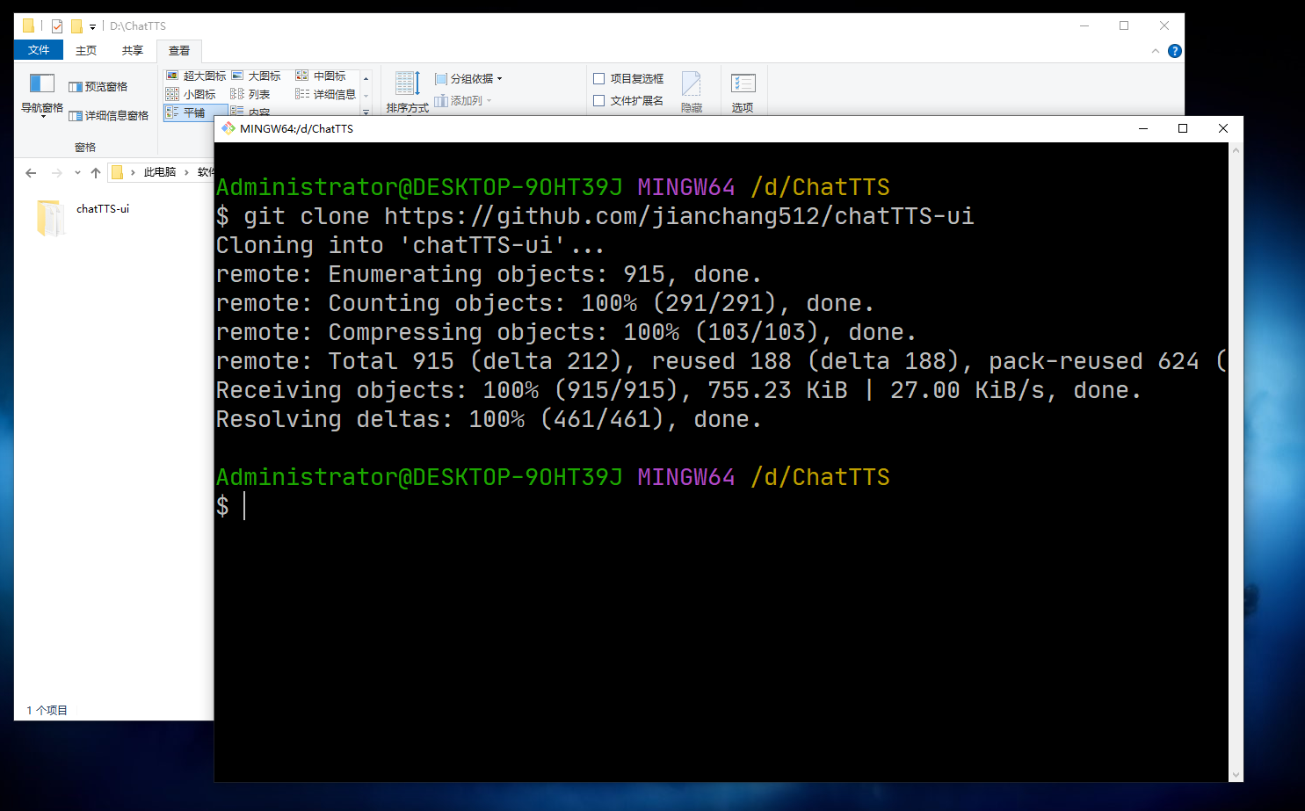The height and width of the screenshot is (811, 1305).
Task: Go back in File Explorer
Action: tap(32, 172)
